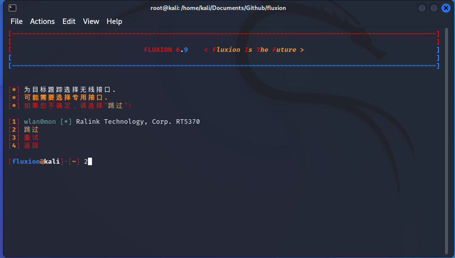455x258 pixels.
Task: Click the typed '2' at the prompt cursor
Action: click(86, 162)
